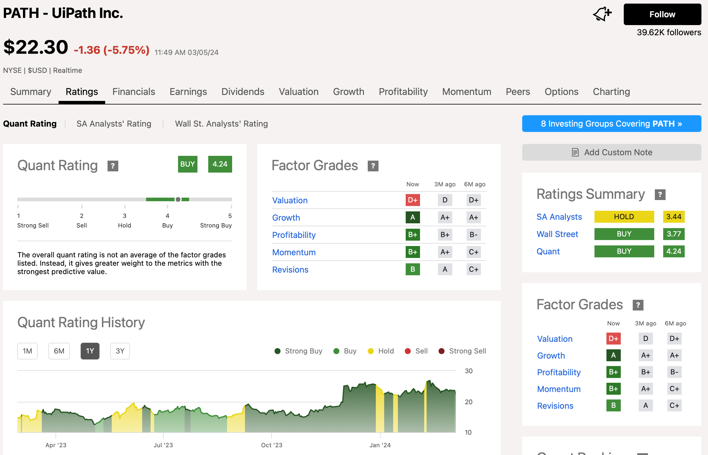Viewport: 708px width, 455px height.
Task: Open the Valuation tab
Action: [x=299, y=92]
